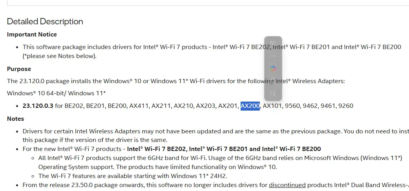
Task: Open the underlined 'discontinued' link
Action: pos(287,185)
